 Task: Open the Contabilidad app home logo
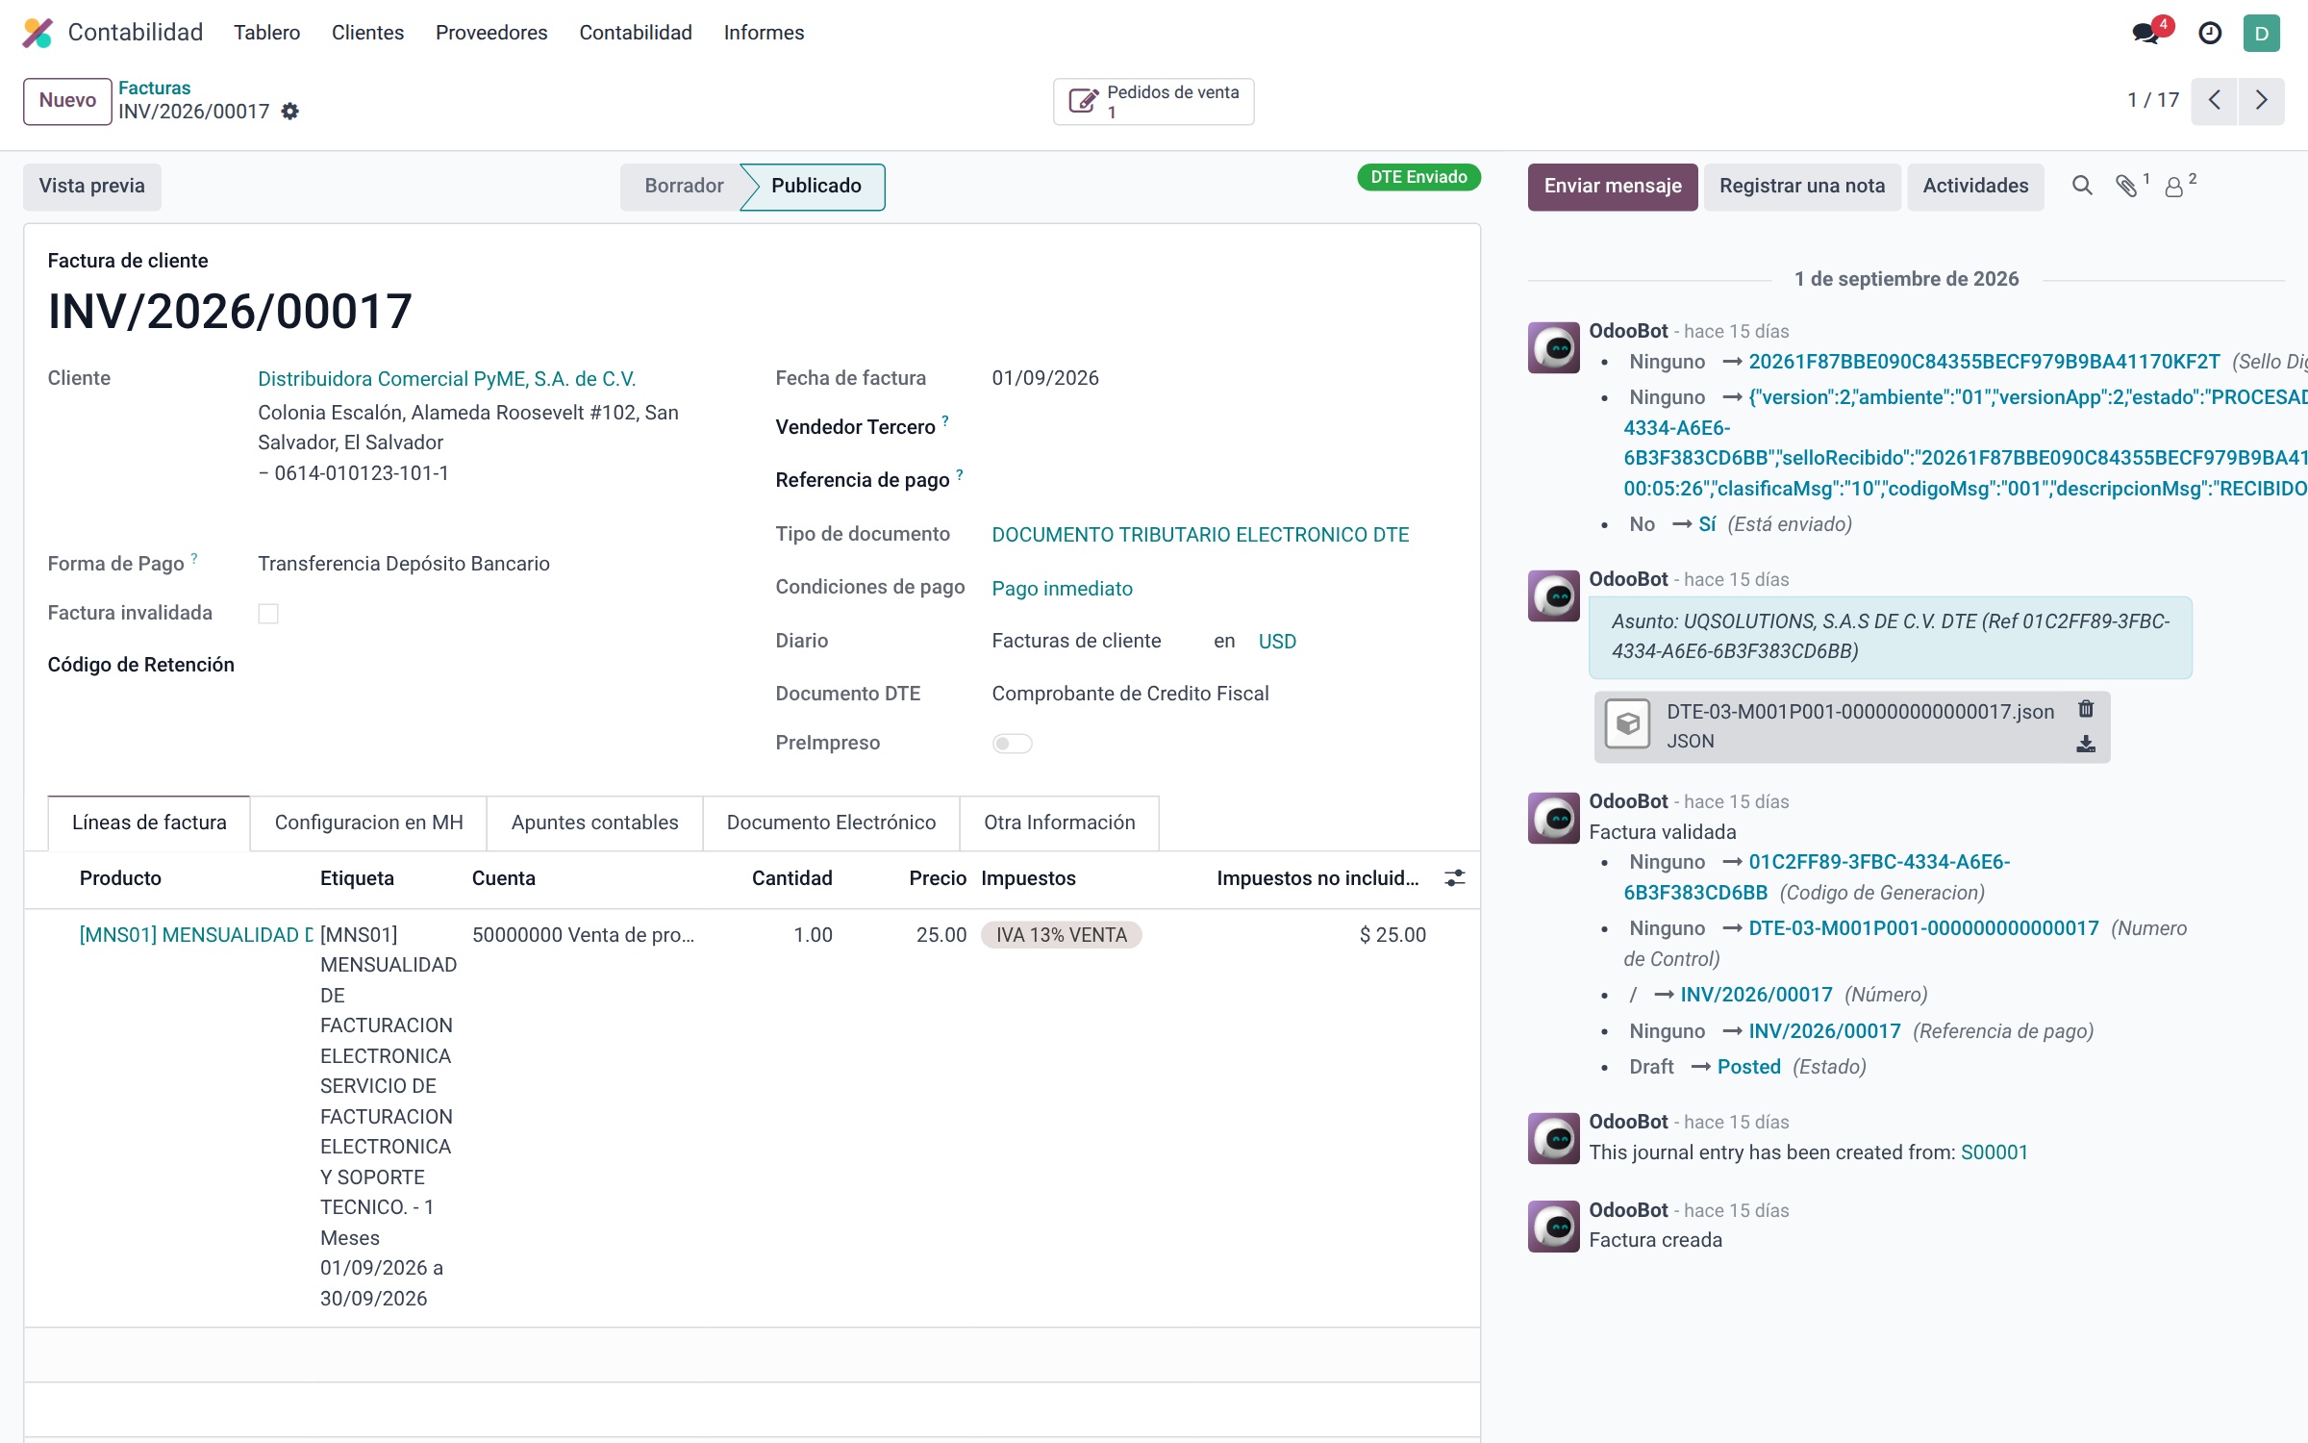(x=38, y=33)
